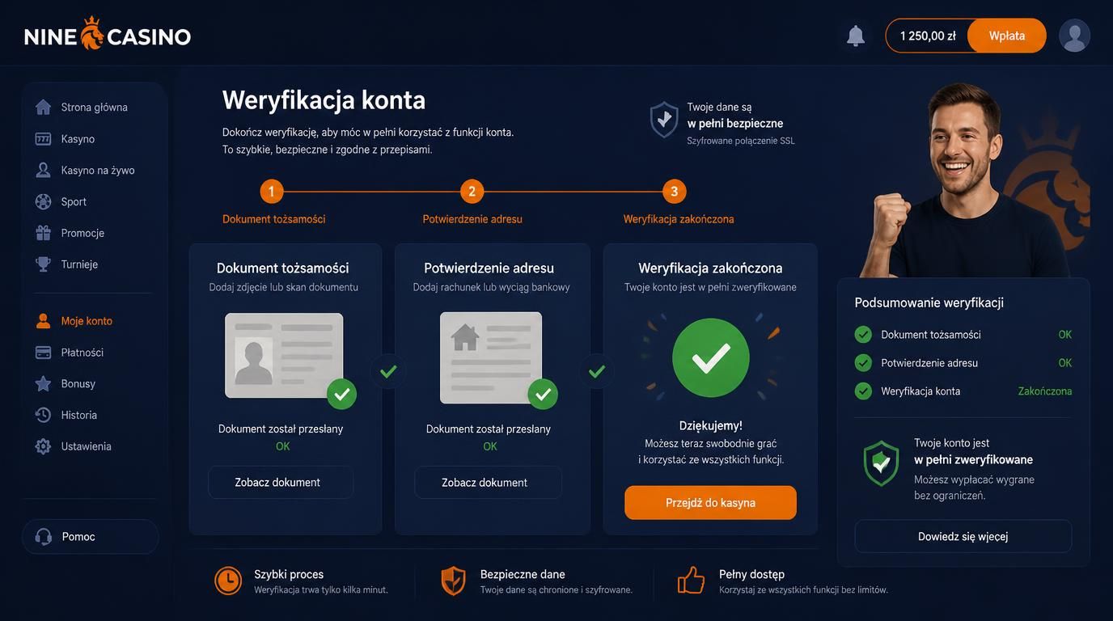Click the orange clock icon for Szybki proces
Screen dimensions: 1113x621
coord(228,581)
